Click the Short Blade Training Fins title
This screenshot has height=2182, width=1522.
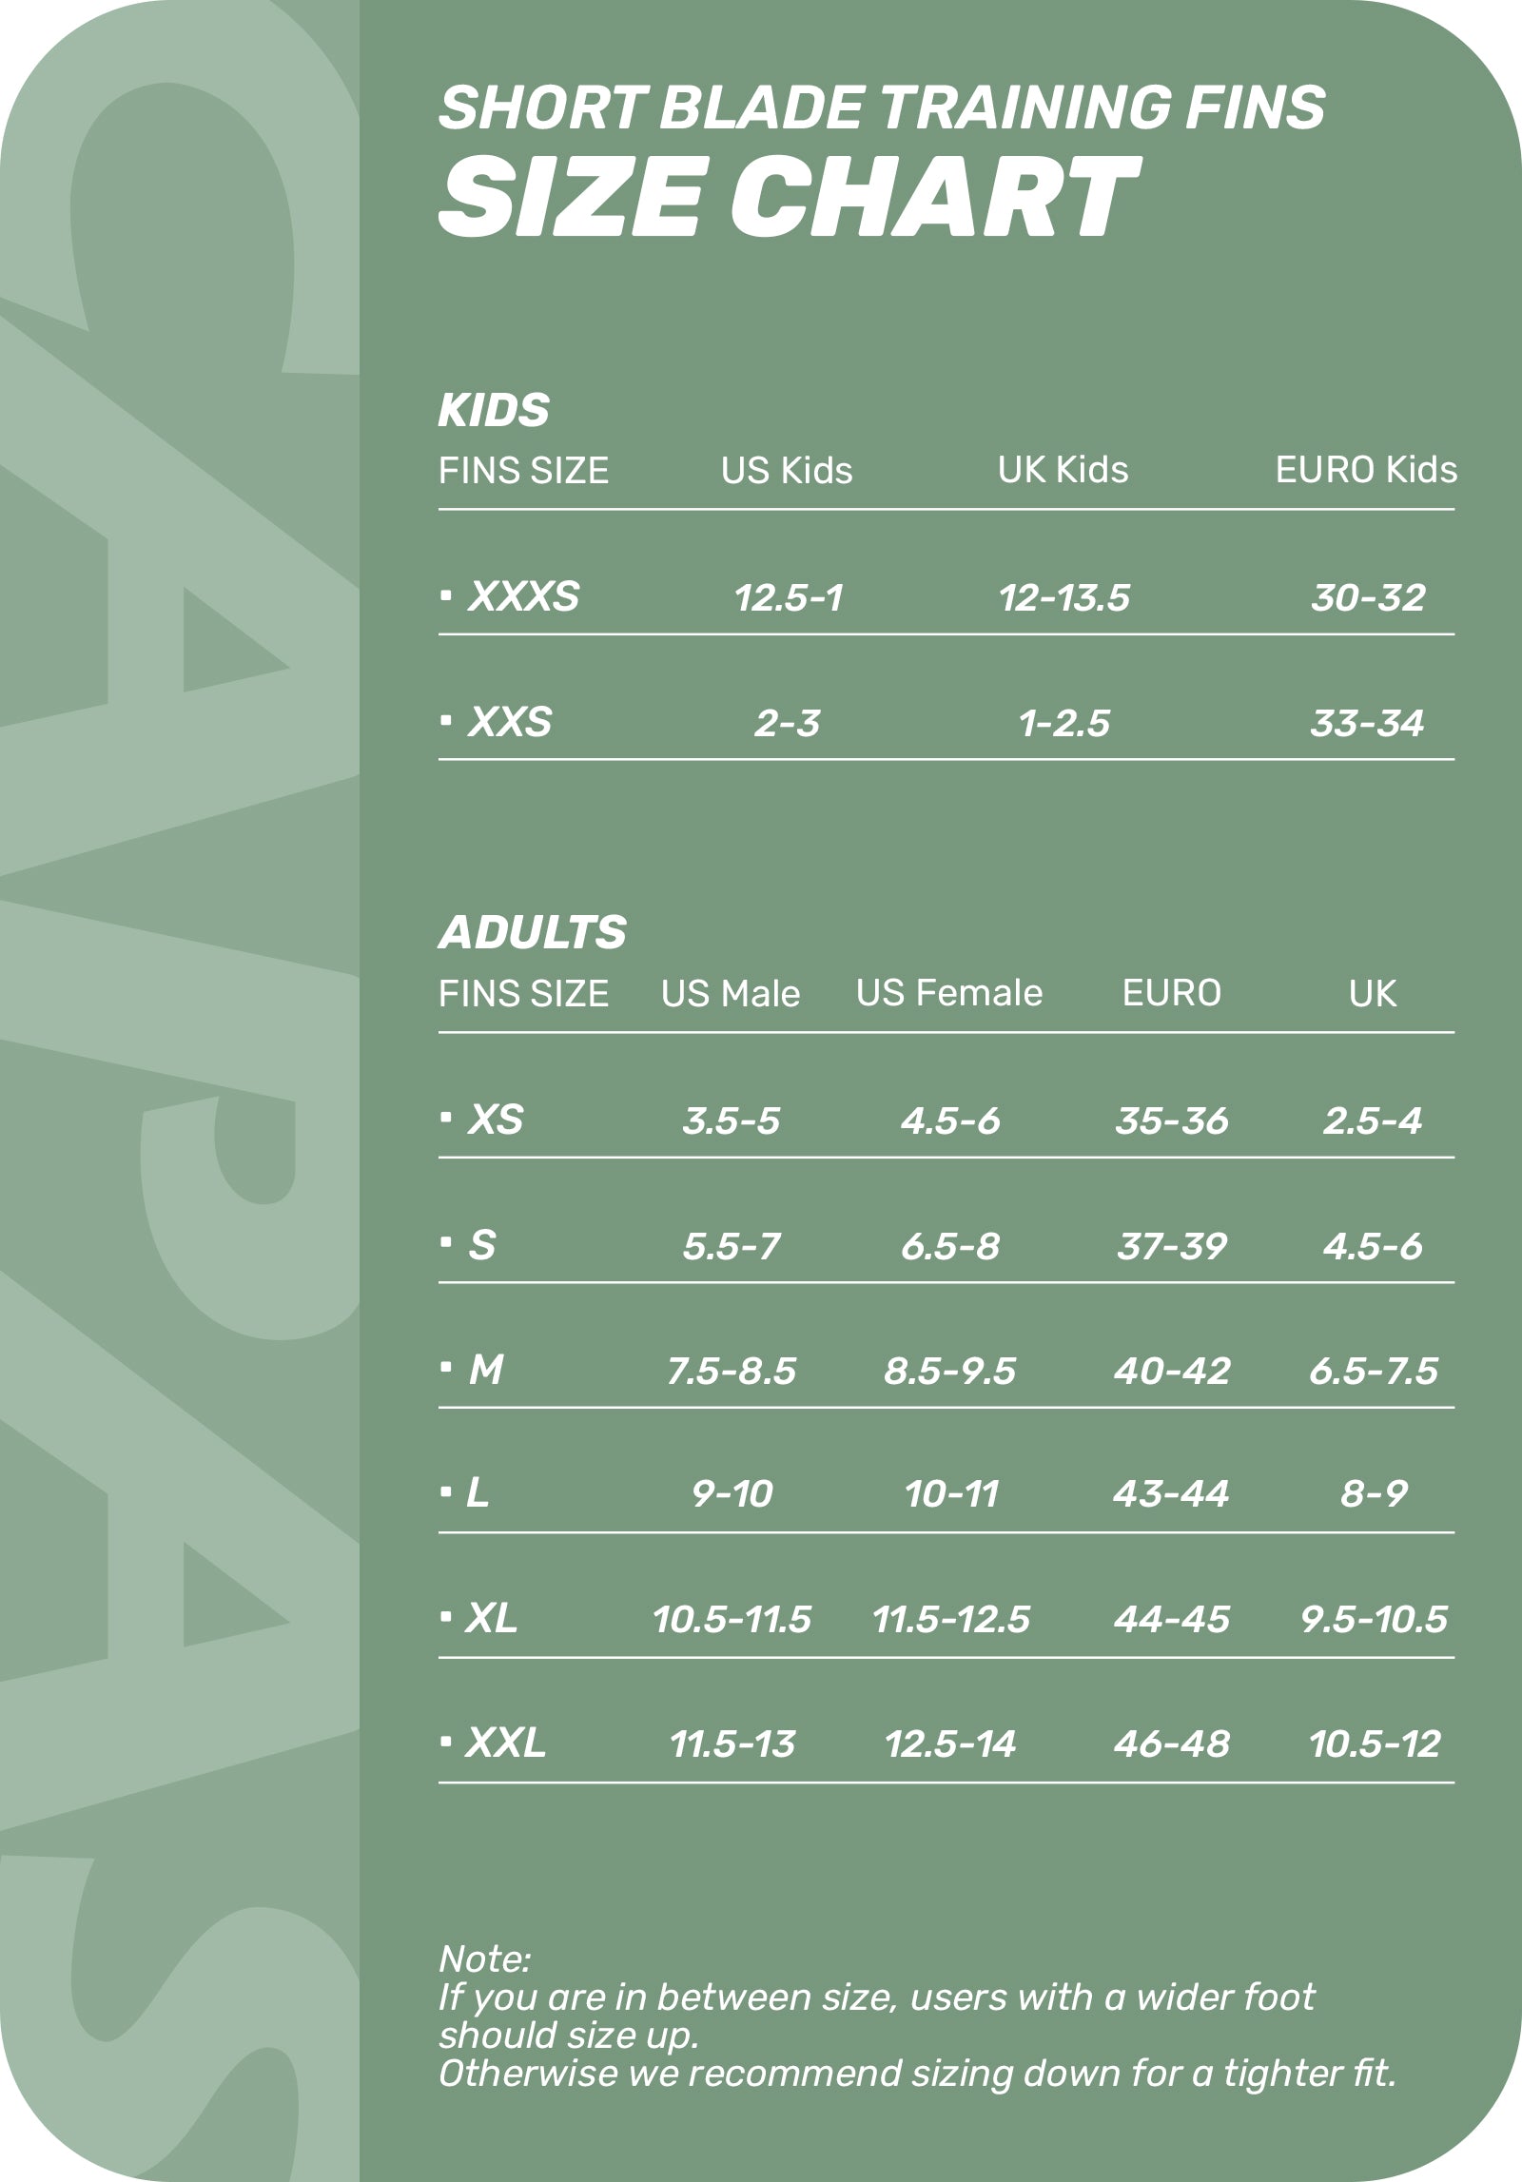coord(881,107)
